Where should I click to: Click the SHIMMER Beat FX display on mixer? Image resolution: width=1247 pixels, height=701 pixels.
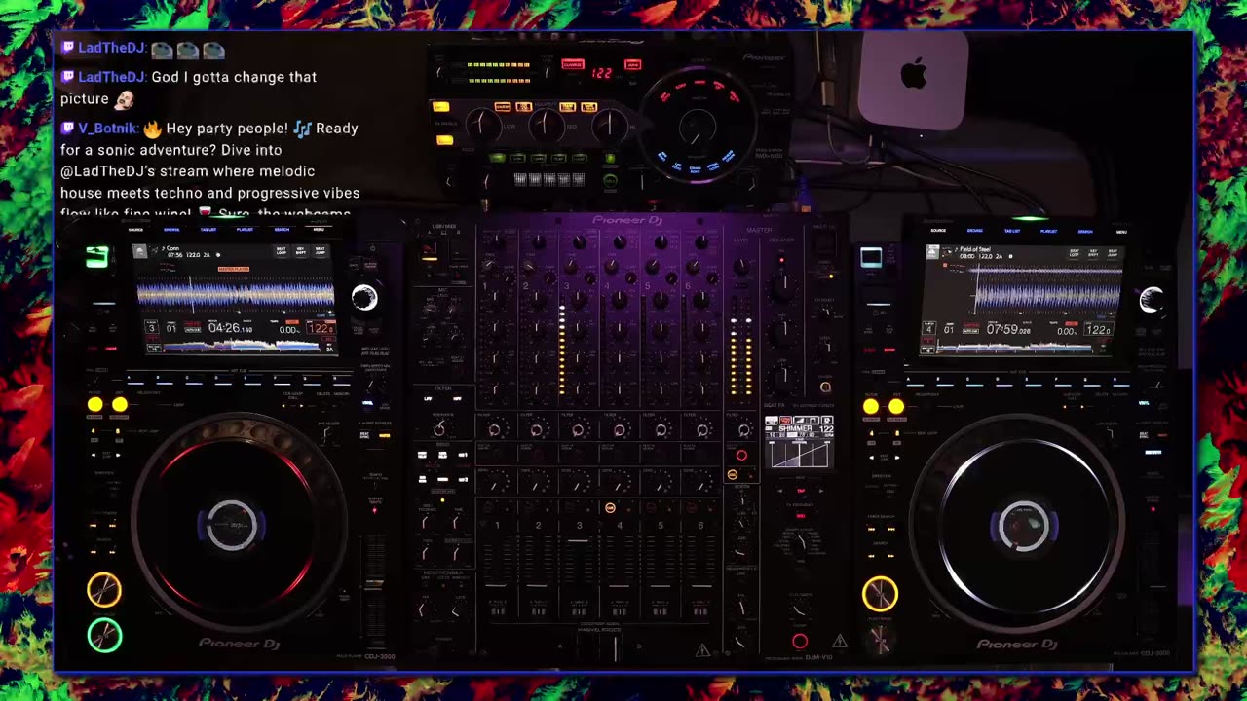click(799, 443)
